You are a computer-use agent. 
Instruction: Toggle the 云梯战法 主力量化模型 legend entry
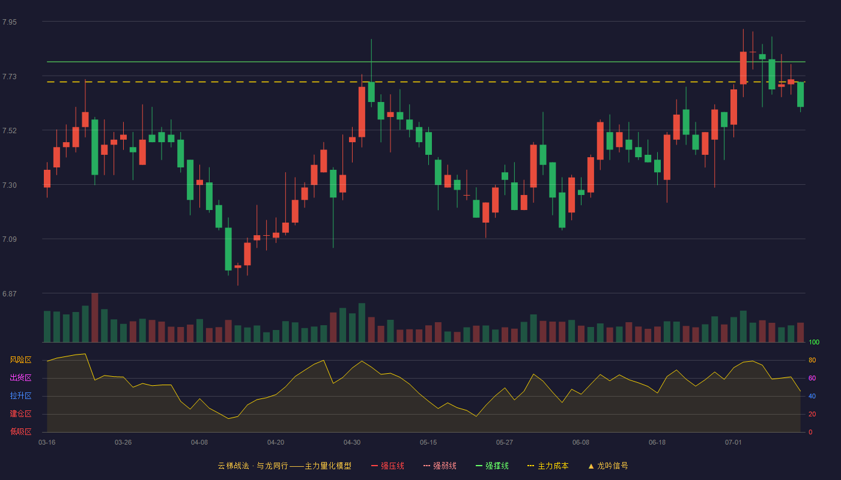284,466
